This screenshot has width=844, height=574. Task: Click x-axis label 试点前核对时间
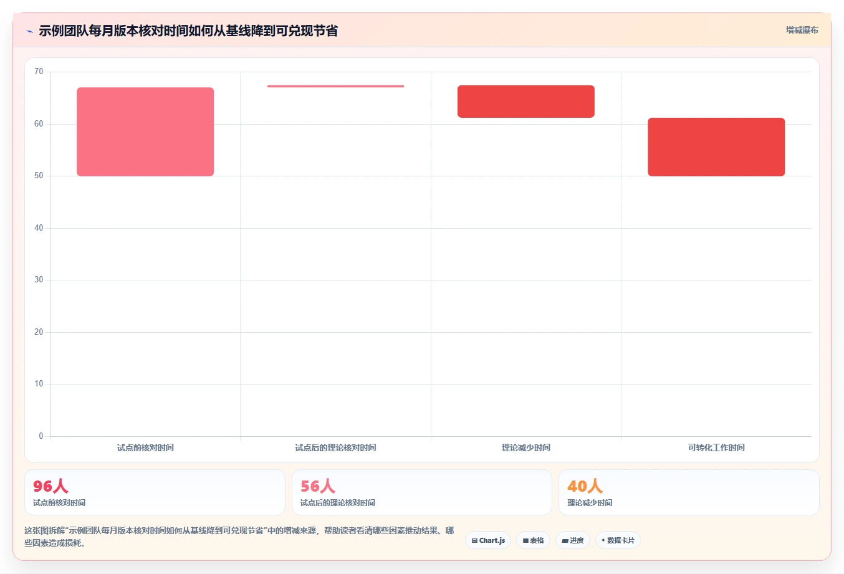coord(145,447)
